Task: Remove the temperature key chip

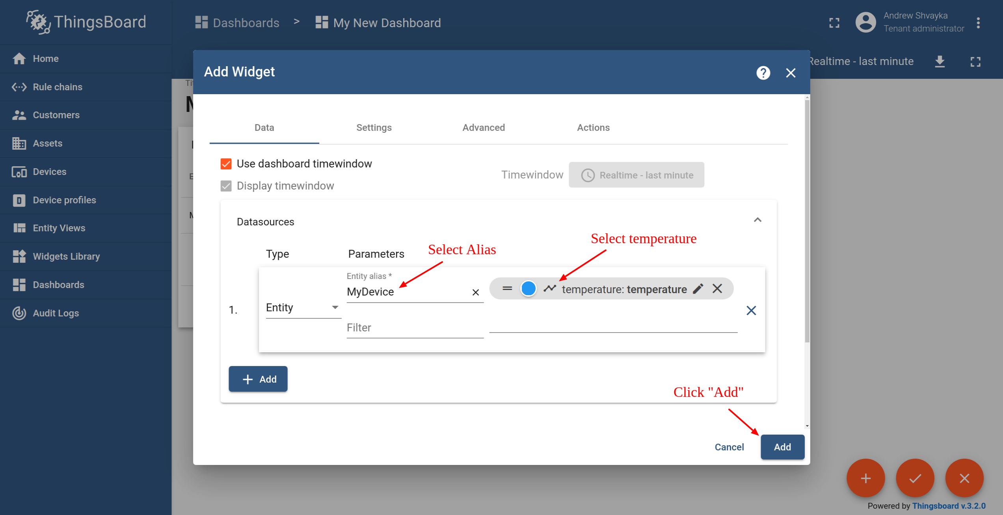Action: click(x=717, y=289)
